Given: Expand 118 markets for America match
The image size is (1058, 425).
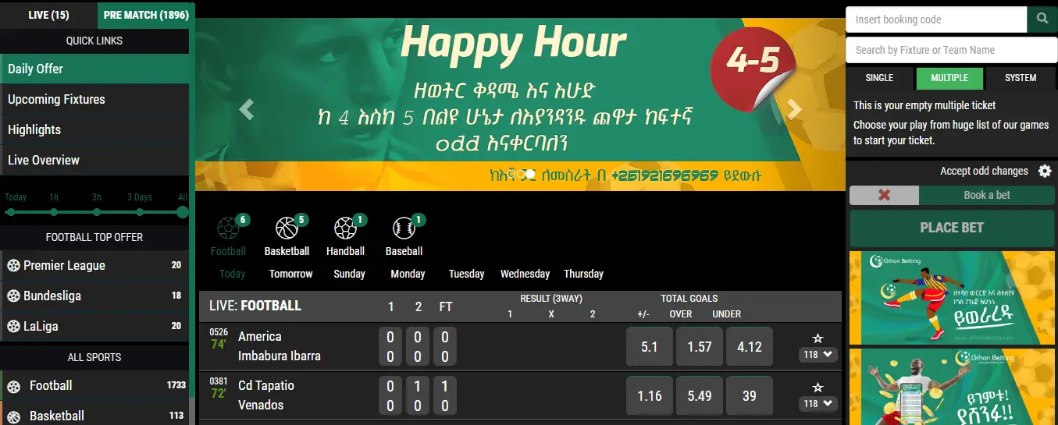Looking at the screenshot, I should (x=818, y=355).
